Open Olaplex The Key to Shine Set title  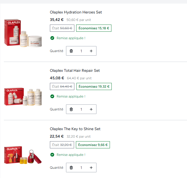coord(75,129)
